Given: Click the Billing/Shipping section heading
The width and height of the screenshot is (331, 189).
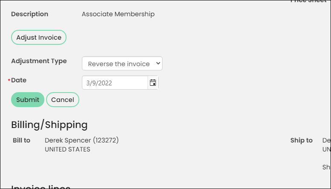Looking at the screenshot, I should click(x=49, y=125).
